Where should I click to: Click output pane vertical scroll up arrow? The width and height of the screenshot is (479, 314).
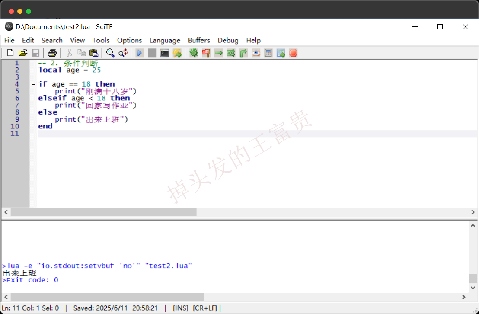click(x=473, y=226)
